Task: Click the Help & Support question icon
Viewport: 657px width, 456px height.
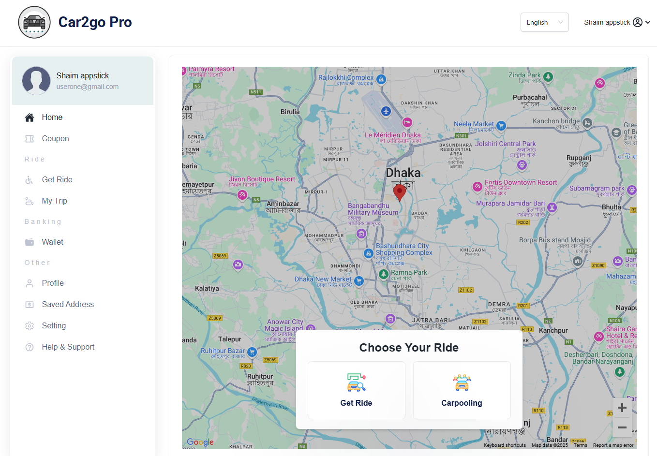Action: coord(30,347)
